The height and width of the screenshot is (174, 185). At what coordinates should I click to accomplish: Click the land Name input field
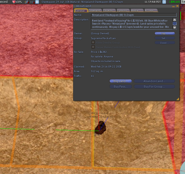pos(134,15)
